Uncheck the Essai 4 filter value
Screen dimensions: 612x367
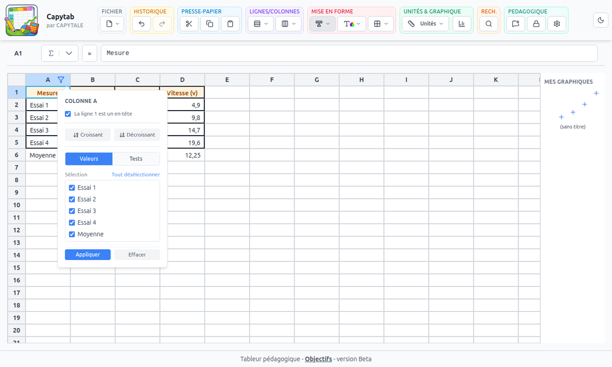click(72, 223)
